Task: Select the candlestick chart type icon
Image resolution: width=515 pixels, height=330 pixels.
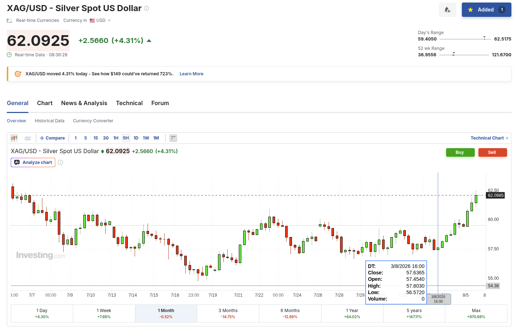Action: (x=14, y=138)
